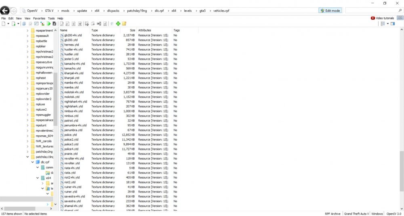Select the patchday2ng folder in tree
Screen dimensions: 404x216
click(x=44, y=152)
